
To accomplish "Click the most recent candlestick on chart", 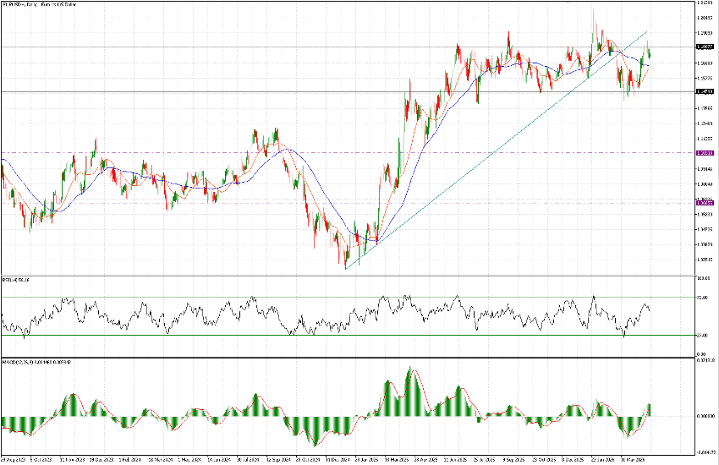I will coord(650,54).
